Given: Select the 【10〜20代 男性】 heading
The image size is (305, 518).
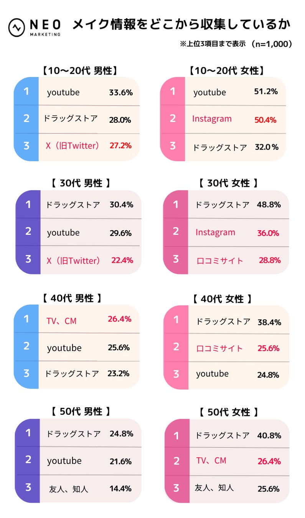Looking at the screenshot, I should click(x=78, y=71).
